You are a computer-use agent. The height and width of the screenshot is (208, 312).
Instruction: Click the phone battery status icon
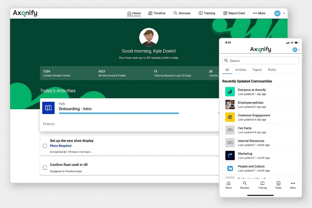tap(297, 43)
